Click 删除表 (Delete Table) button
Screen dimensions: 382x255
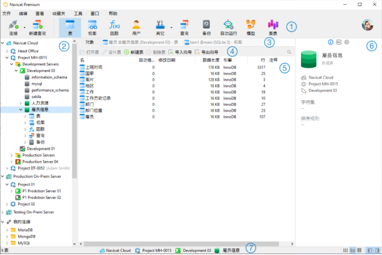[156, 52]
